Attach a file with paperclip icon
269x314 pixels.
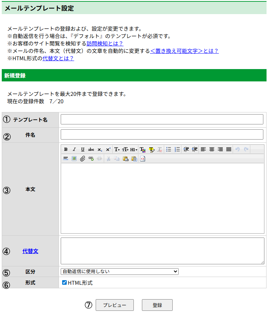tap(83, 159)
